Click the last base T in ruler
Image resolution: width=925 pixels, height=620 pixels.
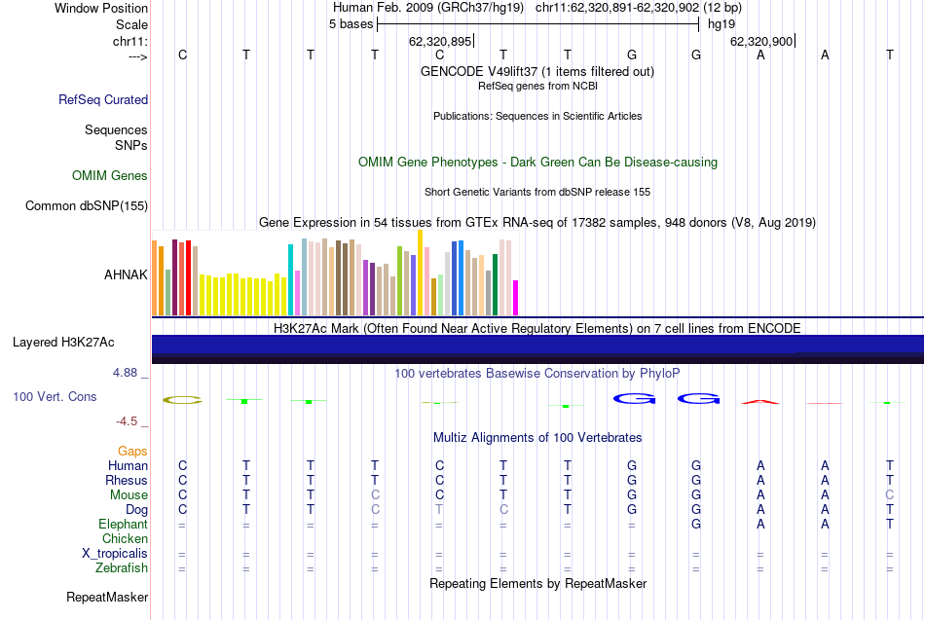(x=890, y=55)
